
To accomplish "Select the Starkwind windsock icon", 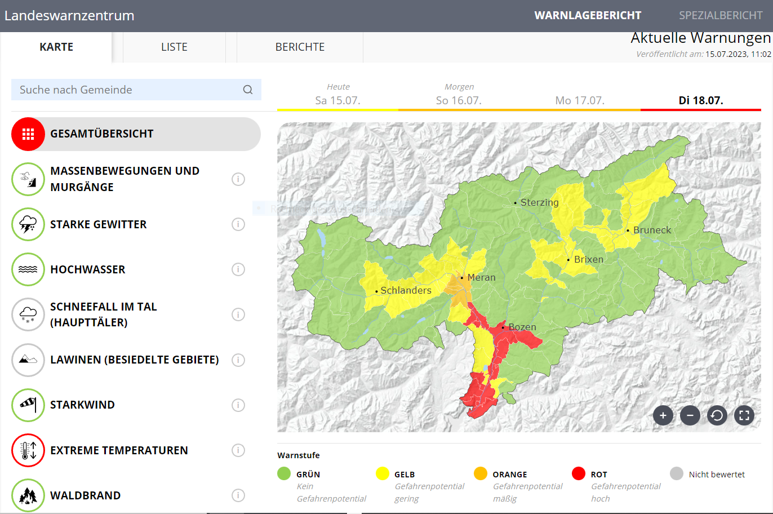I will [x=28, y=405].
